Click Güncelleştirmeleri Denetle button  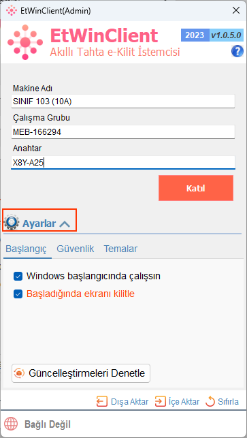click(81, 373)
